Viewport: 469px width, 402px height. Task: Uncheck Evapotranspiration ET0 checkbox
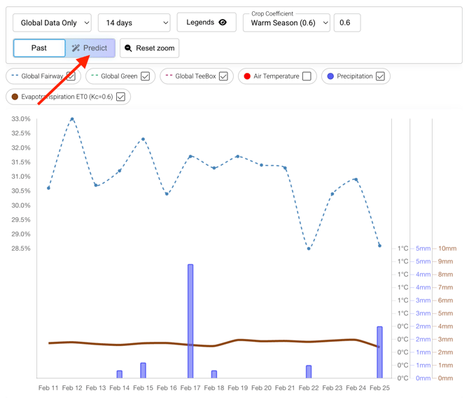pyautogui.click(x=120, y=97)
